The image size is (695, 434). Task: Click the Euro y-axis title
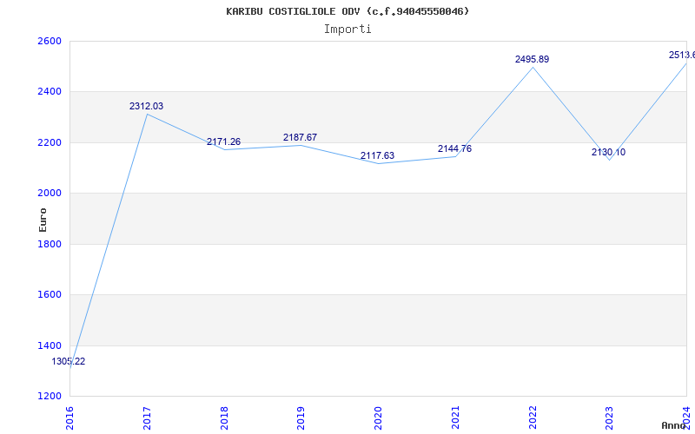point(43,220)
